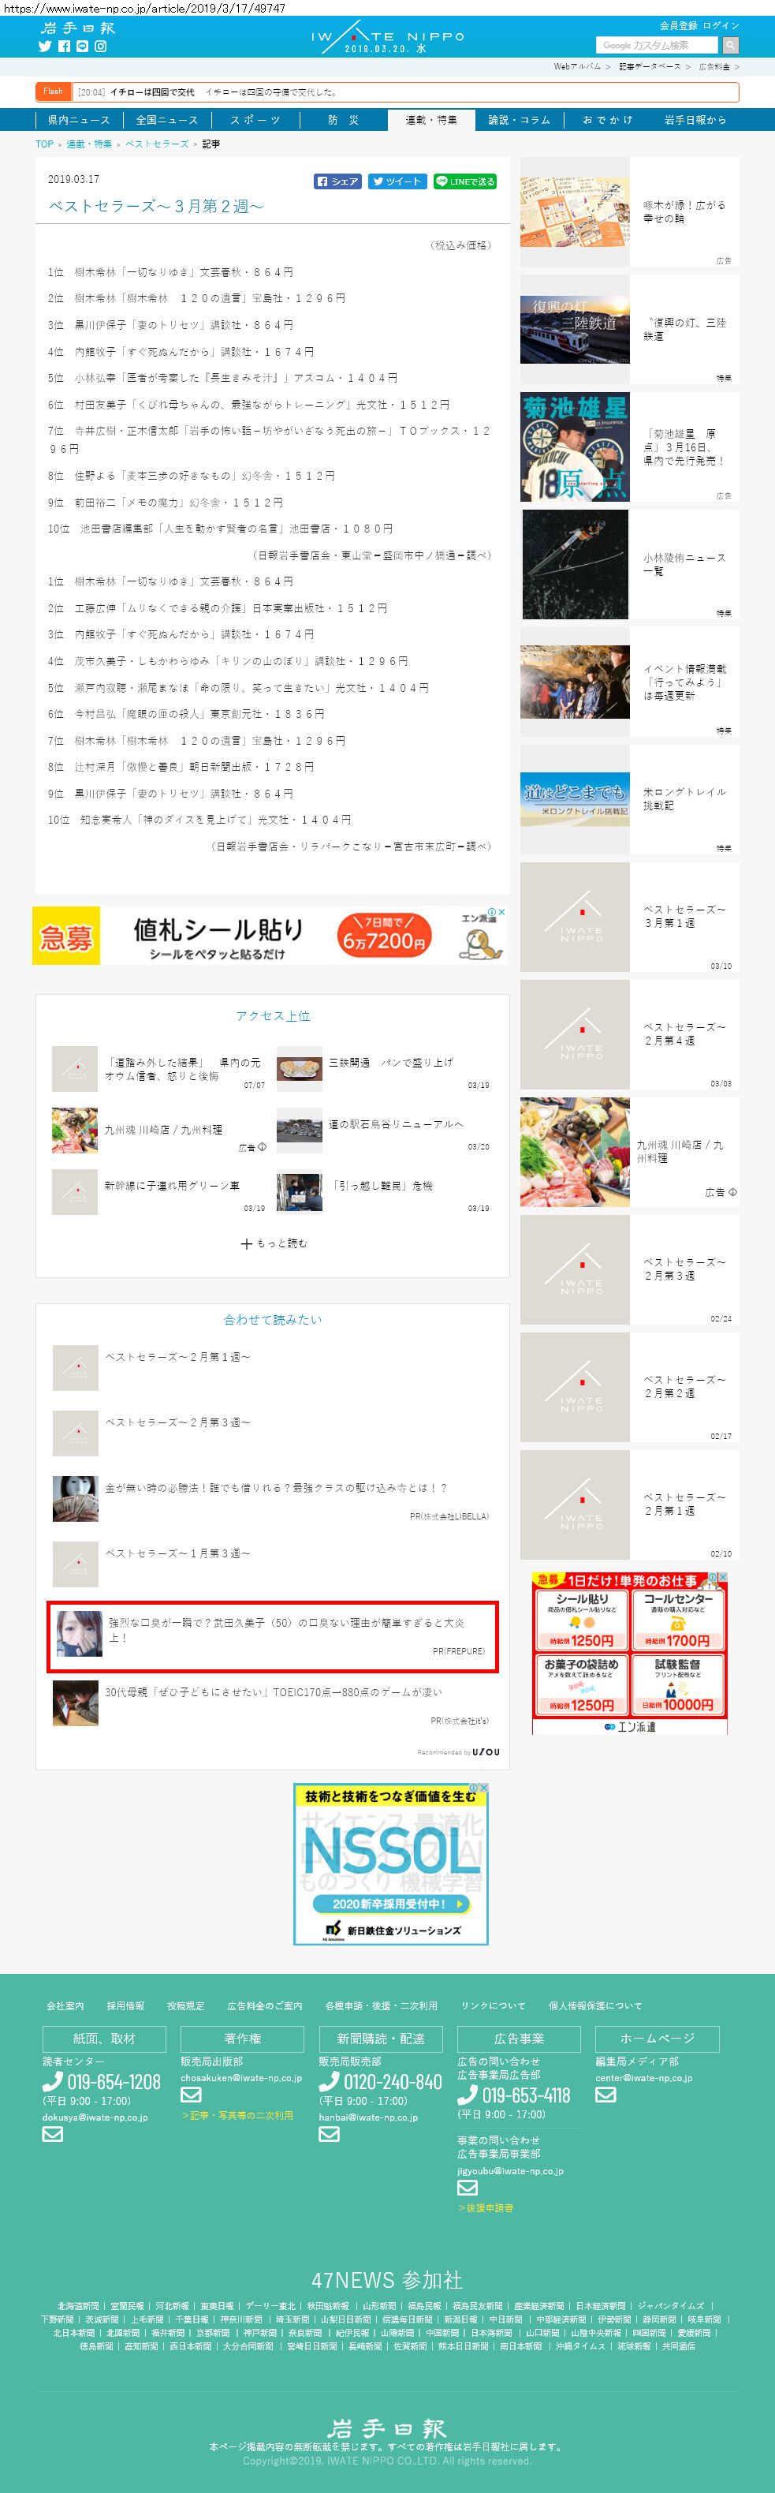
Task: Send the article with LINEで送る button
Action: 465,181
